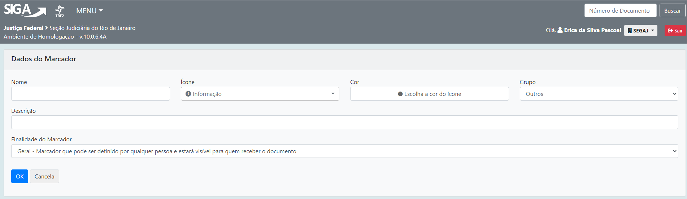Click the Informação info icon
This screenshot has width=687, height=199.
(x=188, y=94)
